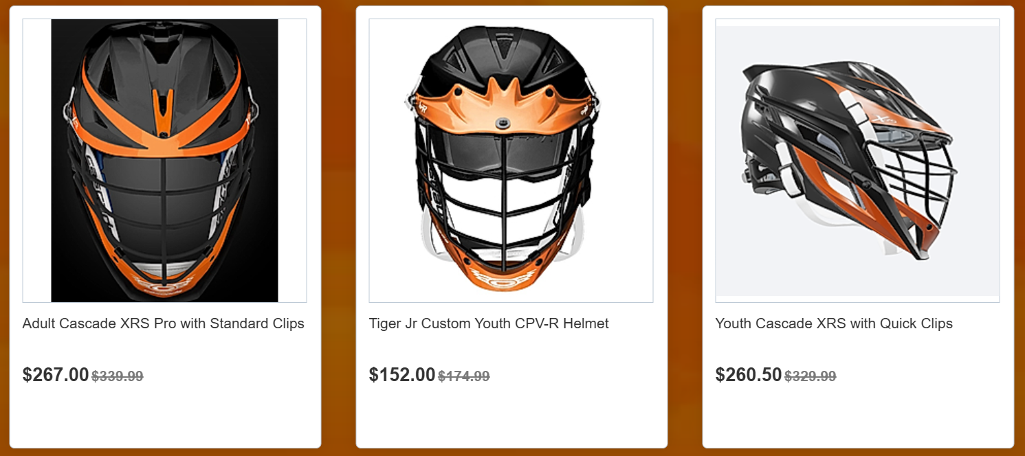1025x456 pixels.
Task: Select the 'Tiger Jr Custom Youth CPV-R Helmet' title
Action: click(489, 323)
